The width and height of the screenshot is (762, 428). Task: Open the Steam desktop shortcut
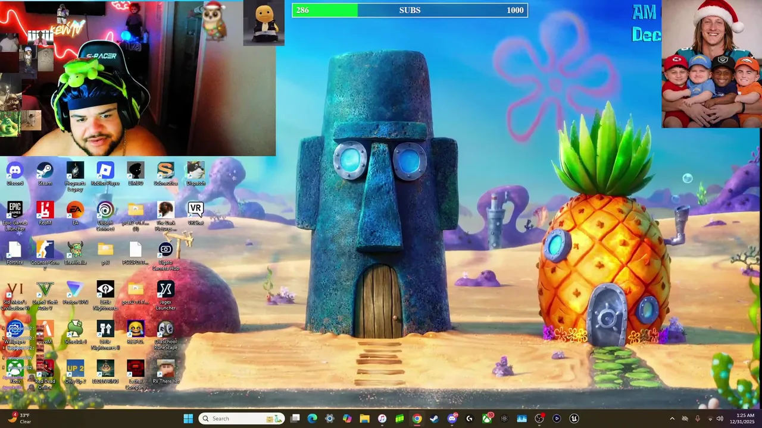(45, 174)
